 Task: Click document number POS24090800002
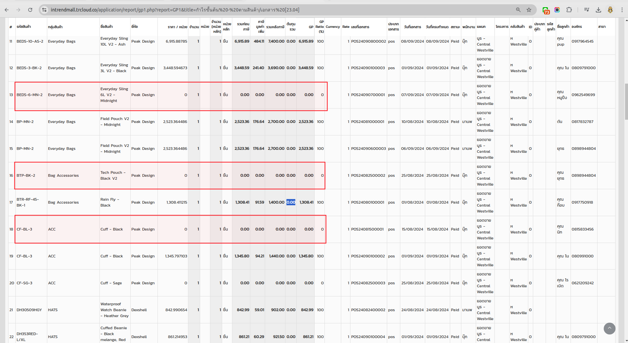[x=368, y=41]
